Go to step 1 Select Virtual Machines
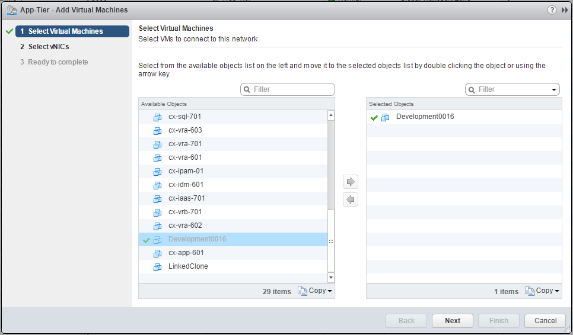The width and height of the screenshot is (573, 335). pyautogui.click(x=65, y=31)
